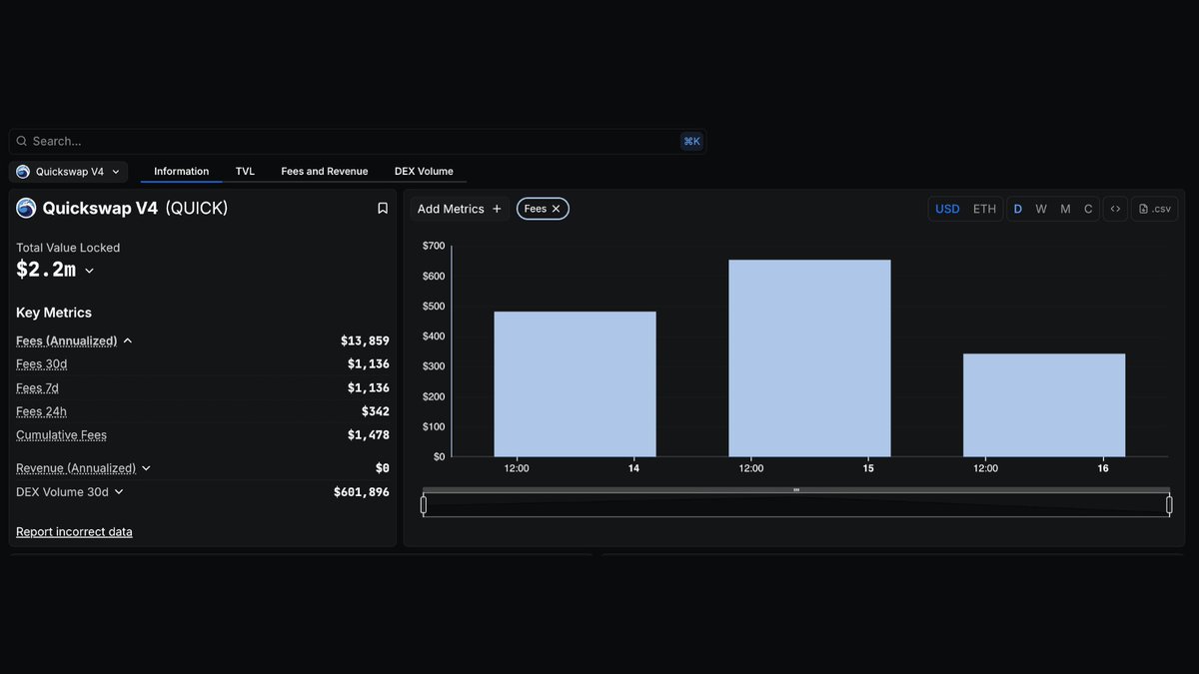Open the DEX Volume tab
This screenshot has width=1199, height=674.
coord(424,172)
